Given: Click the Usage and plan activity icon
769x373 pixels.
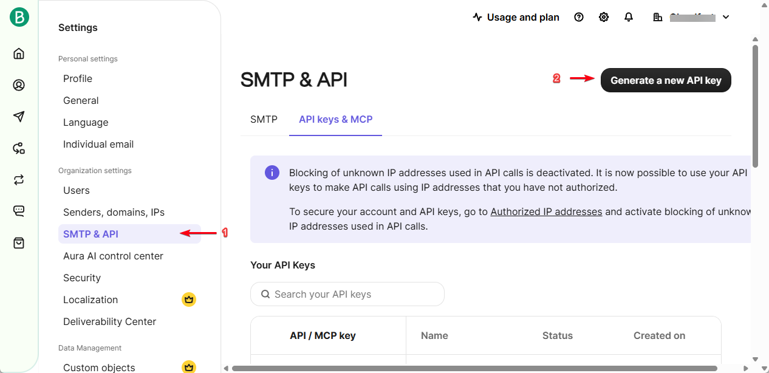Looking at the screenshot, I should (477, 17).
